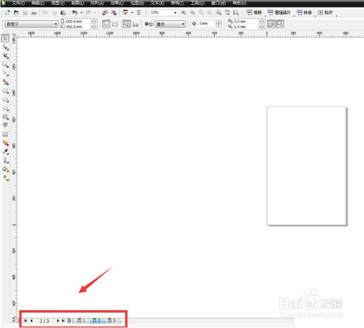Paste from clipboard icon
Viewport: 364px width, 328px height.
(63, 13)
